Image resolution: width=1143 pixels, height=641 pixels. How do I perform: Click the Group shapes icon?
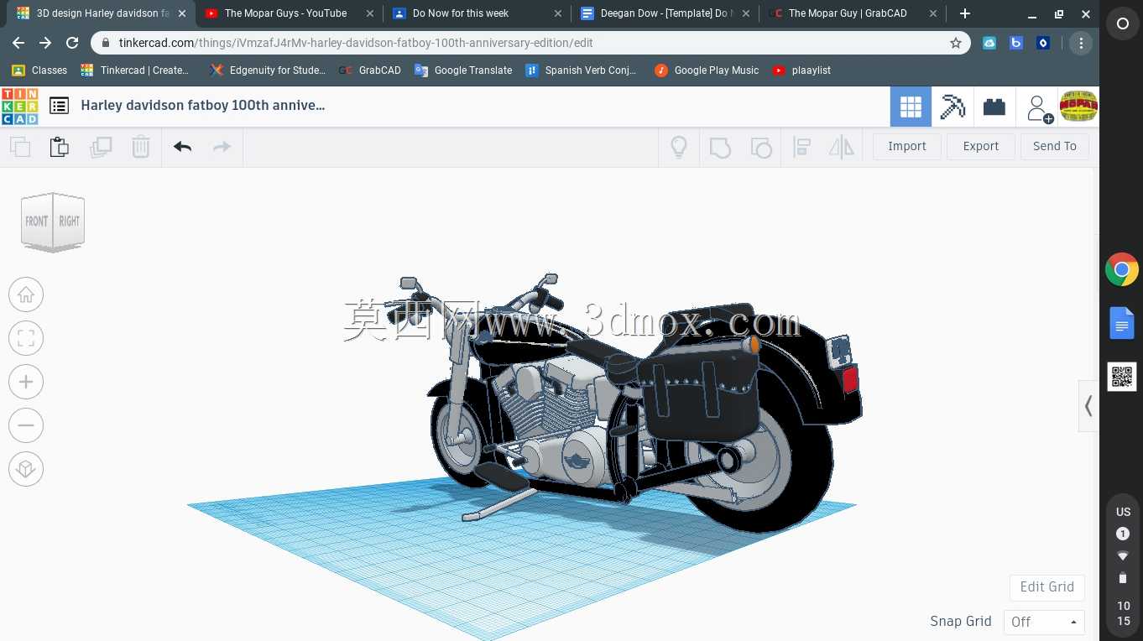pos(720,147)
